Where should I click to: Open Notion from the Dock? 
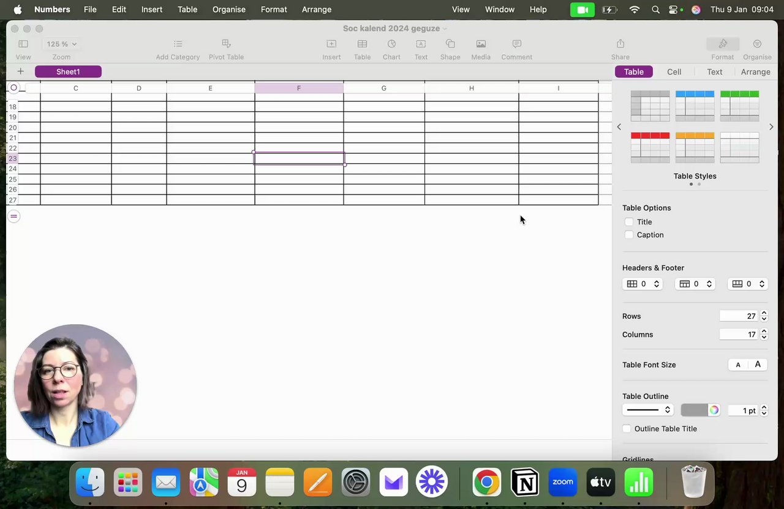[x=525, y=483]
